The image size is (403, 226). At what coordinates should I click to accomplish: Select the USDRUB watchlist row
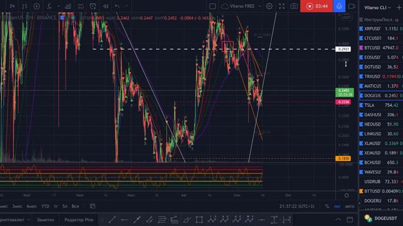[381, 181]
